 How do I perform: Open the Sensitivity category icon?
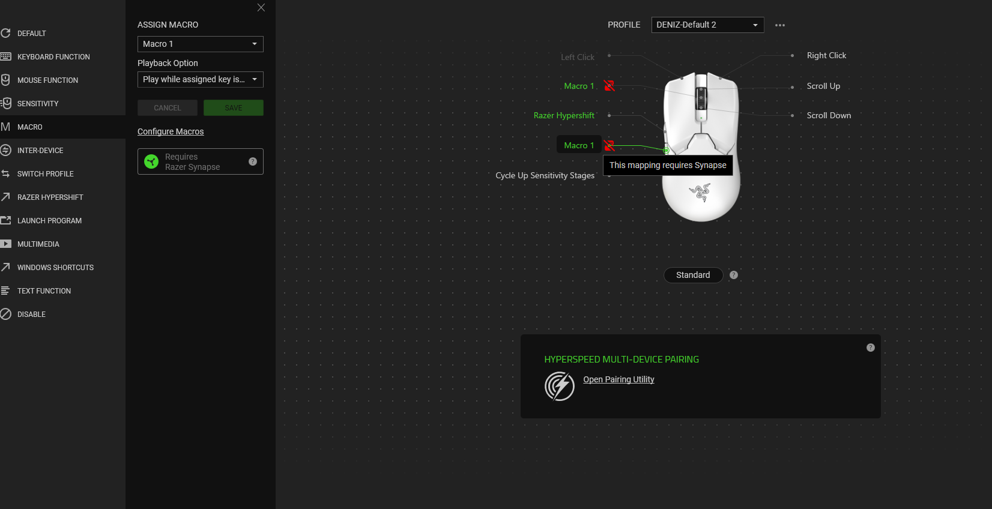pos(6,103)
